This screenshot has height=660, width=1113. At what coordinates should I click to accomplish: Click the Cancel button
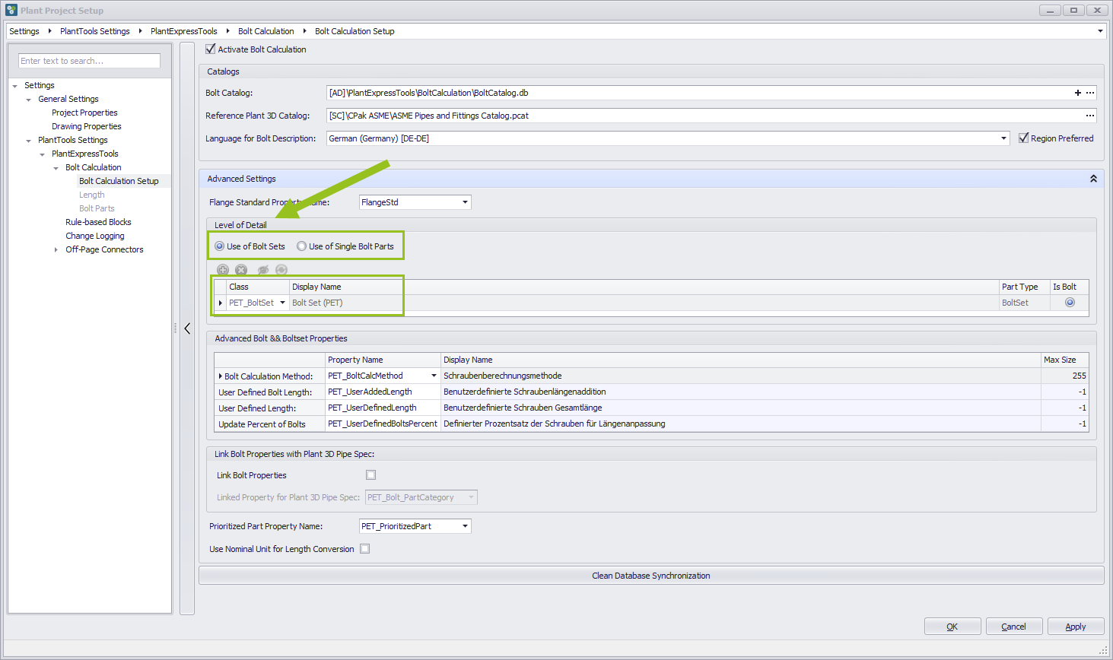1014,627
